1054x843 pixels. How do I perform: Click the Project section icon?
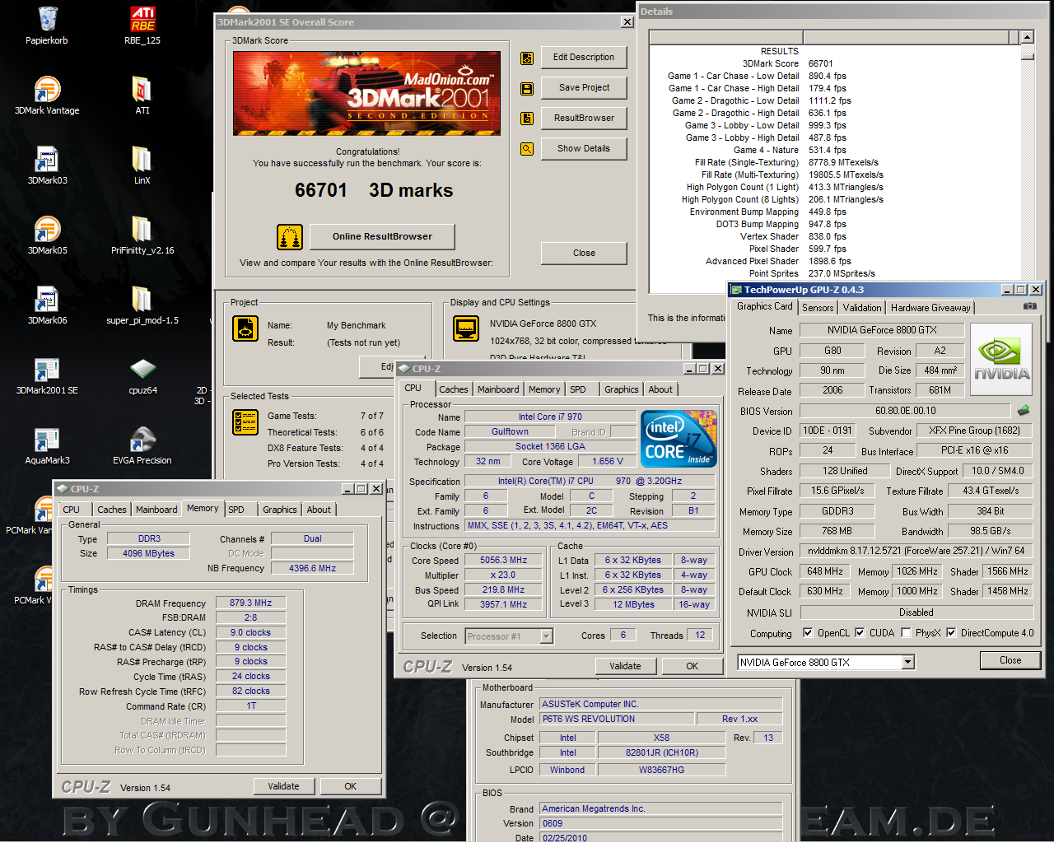(x=245, y=328)
